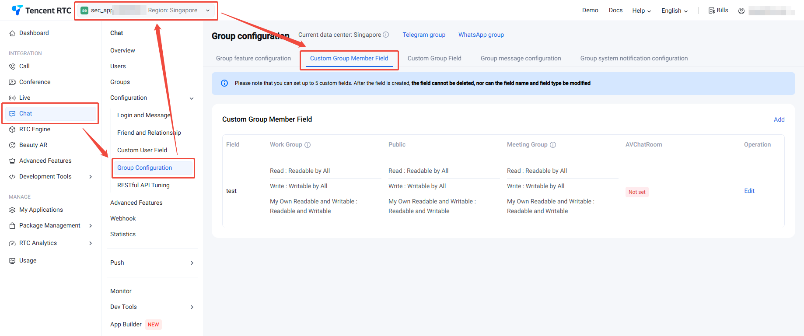
Task: Click the user account avatar icon
Action: [x=741, y=11]
